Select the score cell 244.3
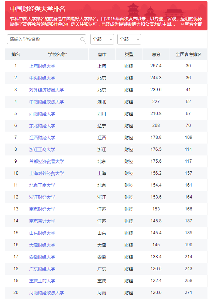This screenshot has width=210, height=299. pyautogui.click(x=156, y=78)
